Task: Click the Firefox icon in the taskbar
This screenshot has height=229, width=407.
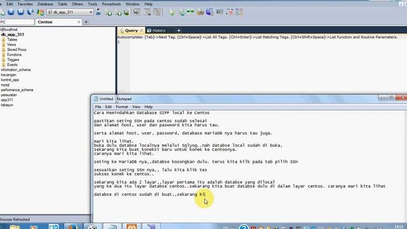Action: tap(72, 226)
